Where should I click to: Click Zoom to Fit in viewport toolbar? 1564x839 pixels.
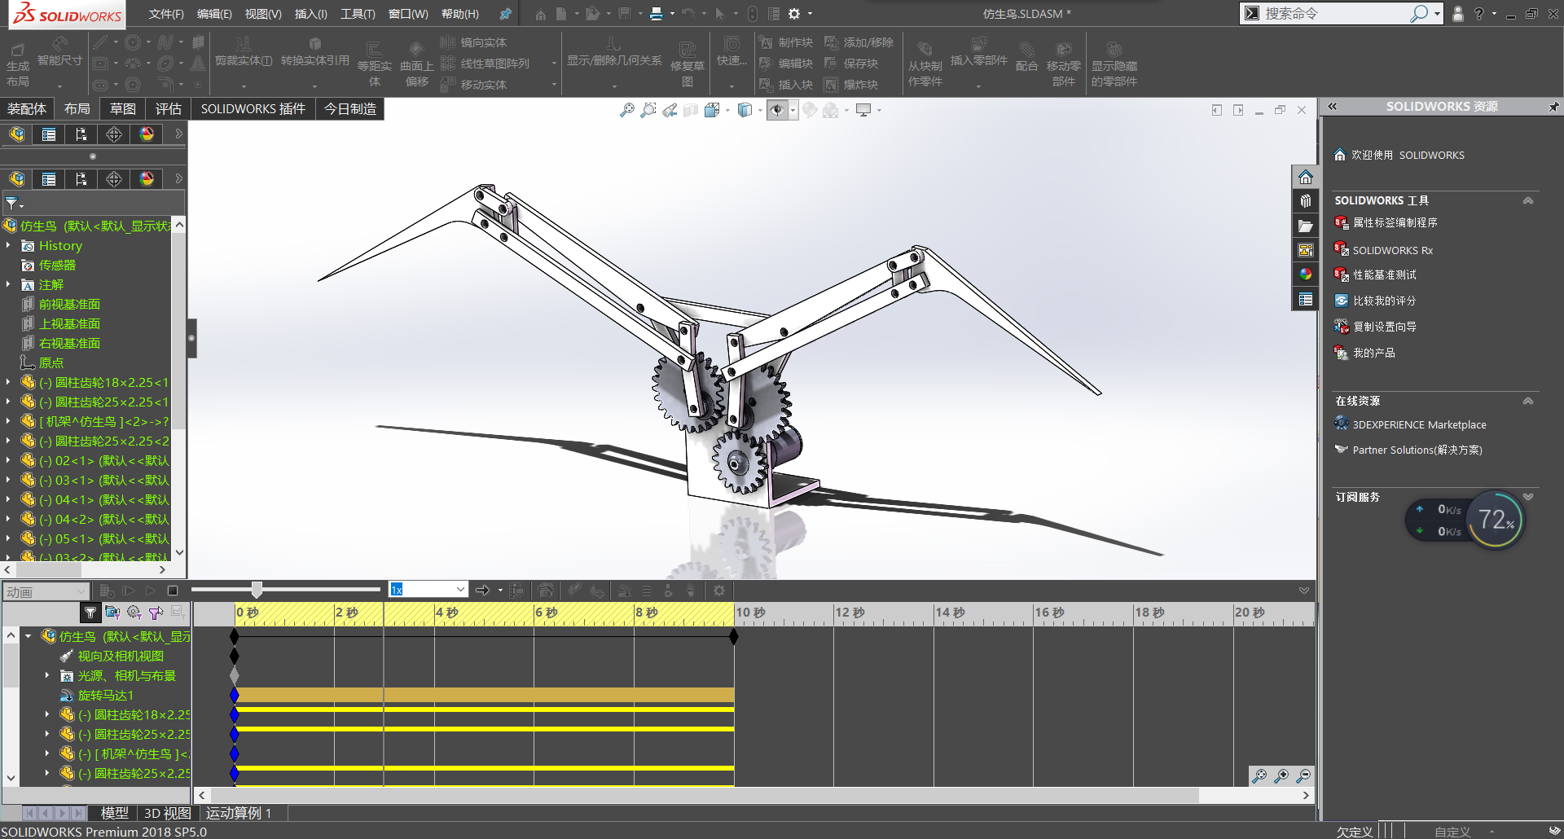click(626, 110)
